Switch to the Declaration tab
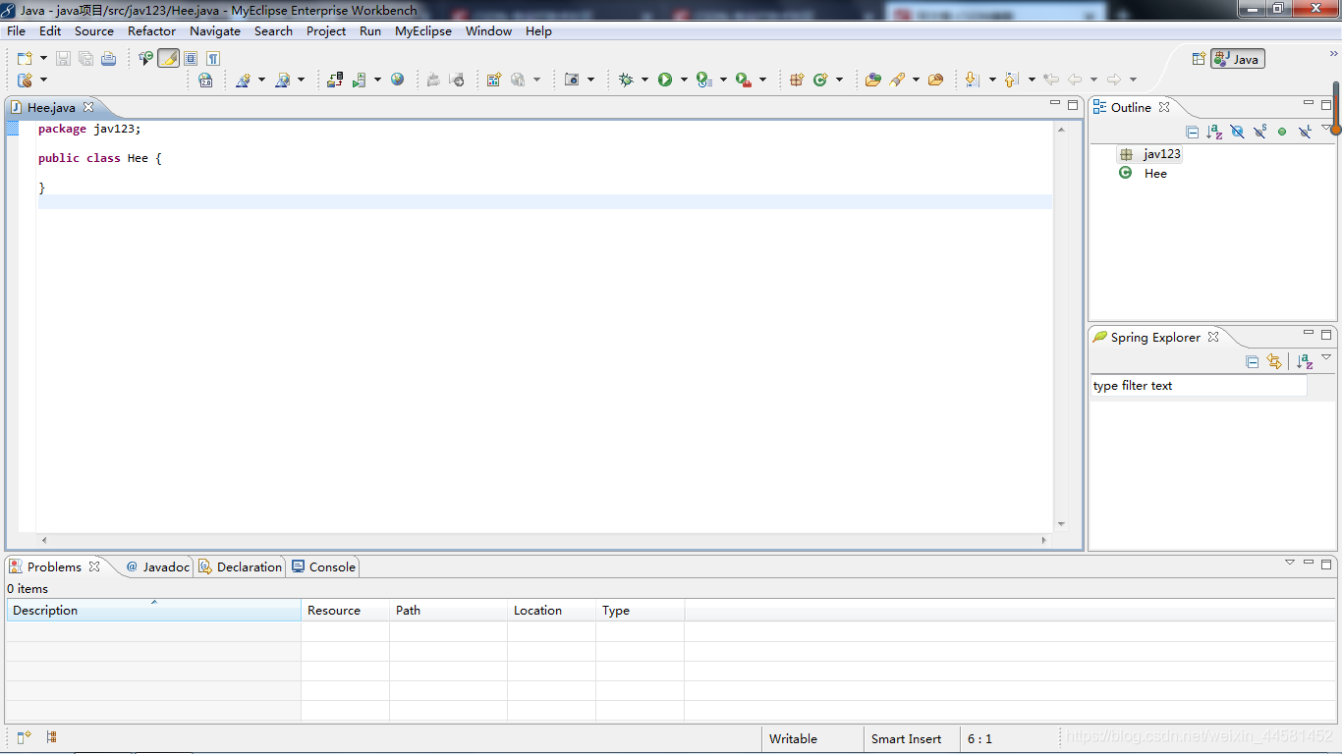This screenshot has height=754, width=1342. pos(241,566)
